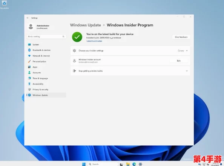224x166 pixels.
Task: Go to Windows Update breadcrumb link
Action: pyautogui.click(x=86, y=25)
